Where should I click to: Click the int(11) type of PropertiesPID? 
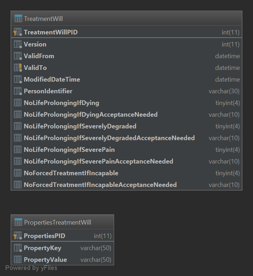[102, 236]
